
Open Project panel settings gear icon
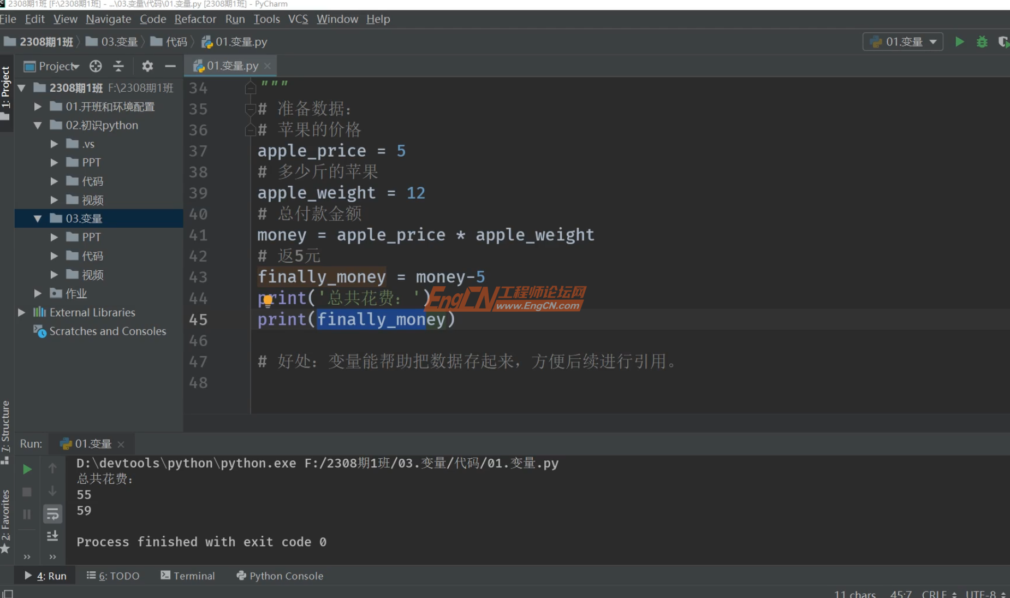point(147,66)
